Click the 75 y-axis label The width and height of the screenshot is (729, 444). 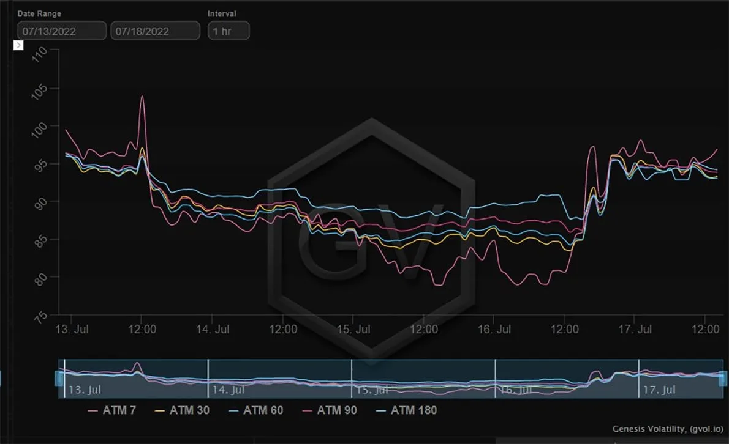click(x=41, y=318)
